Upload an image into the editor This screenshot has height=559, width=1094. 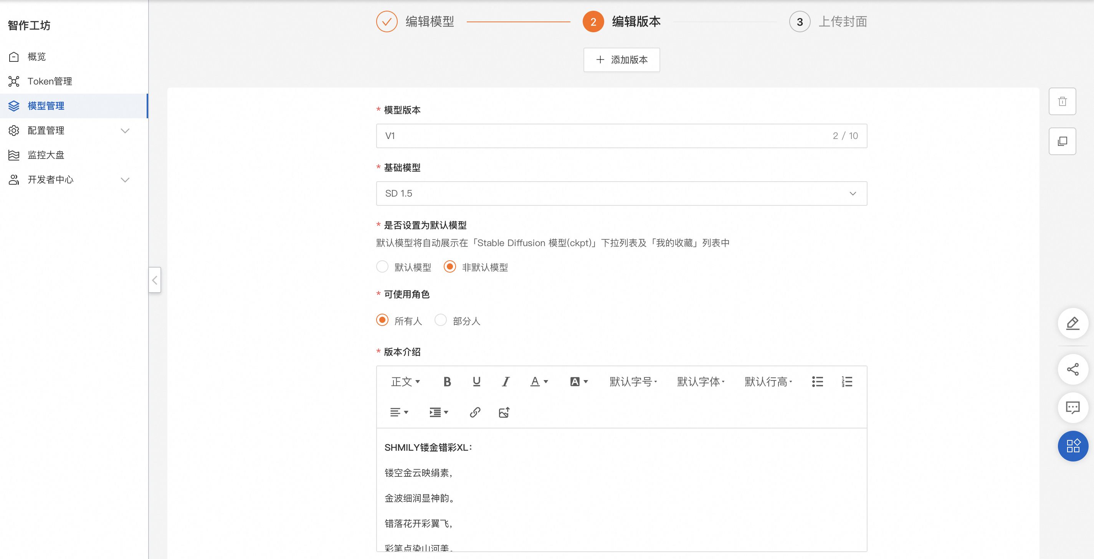[504, 412]
